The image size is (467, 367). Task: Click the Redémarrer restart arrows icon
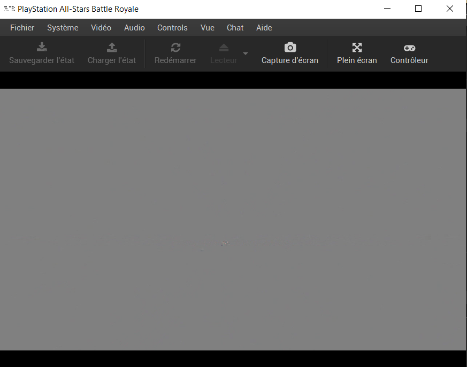click(175, 48)
